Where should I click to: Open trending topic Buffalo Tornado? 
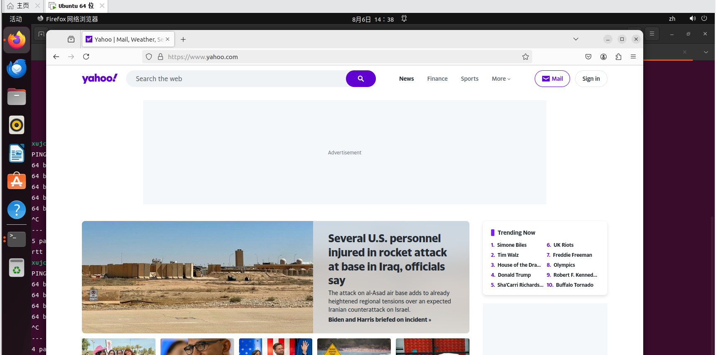(x=575, y=285)
